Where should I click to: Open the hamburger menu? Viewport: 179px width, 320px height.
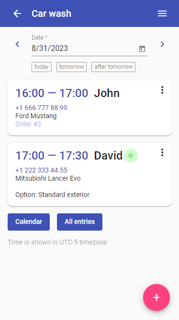point(162,13)
